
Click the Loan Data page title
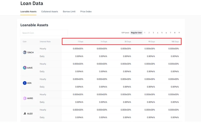tap(32, 3)
